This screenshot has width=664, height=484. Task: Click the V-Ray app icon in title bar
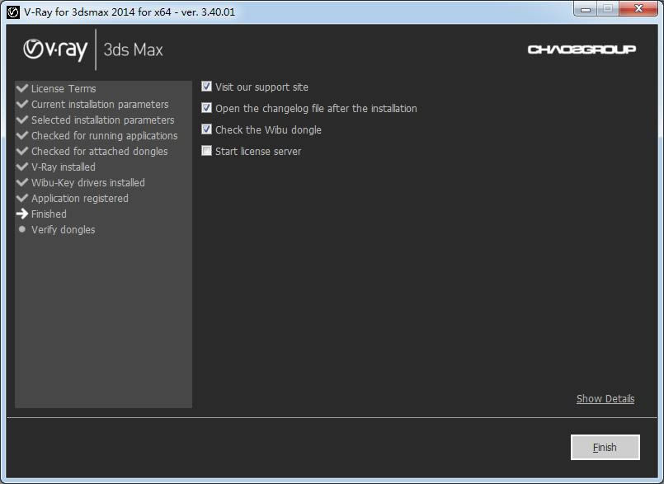(13, 12)
